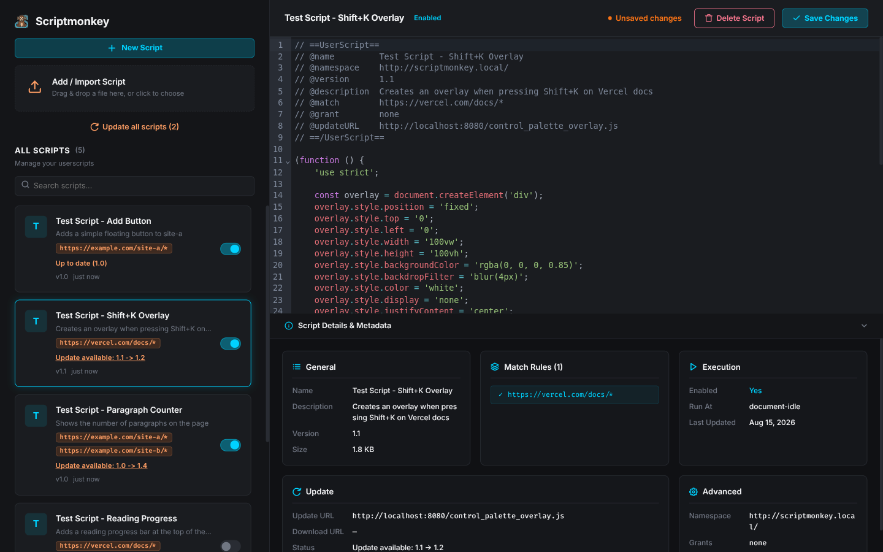Click the play icon next to Execution

pos(693,367)
